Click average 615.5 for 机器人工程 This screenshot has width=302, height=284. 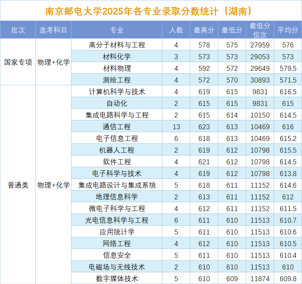pyautogui.click(x=288, y=150)
